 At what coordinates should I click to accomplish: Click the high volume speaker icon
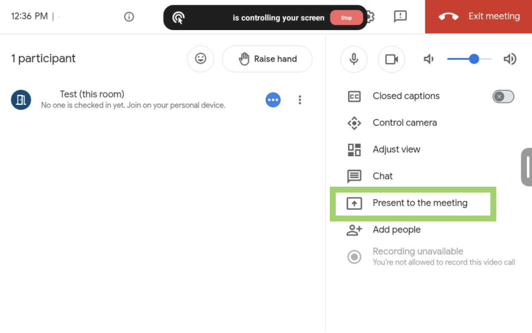510,59
